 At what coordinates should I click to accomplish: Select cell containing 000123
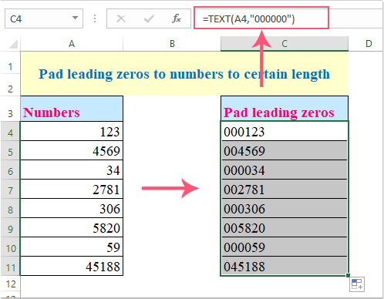pyautogui.click(x=285, y=131)
